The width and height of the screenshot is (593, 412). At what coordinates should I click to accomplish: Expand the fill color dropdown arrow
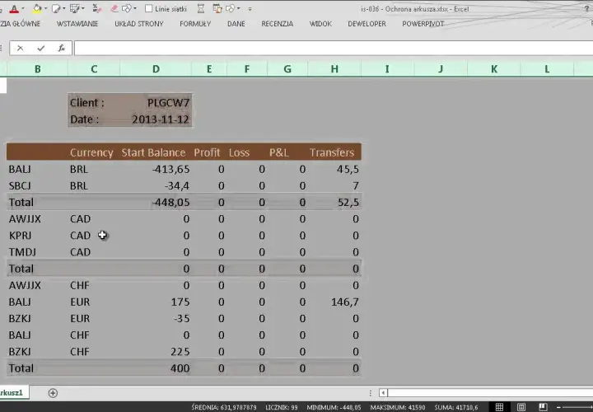pos(45,8)
